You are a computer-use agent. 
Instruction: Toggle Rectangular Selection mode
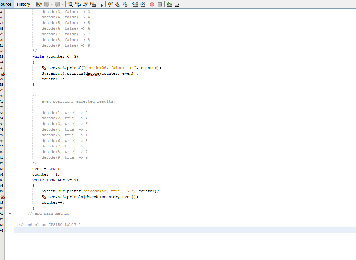tap(101, 4)
